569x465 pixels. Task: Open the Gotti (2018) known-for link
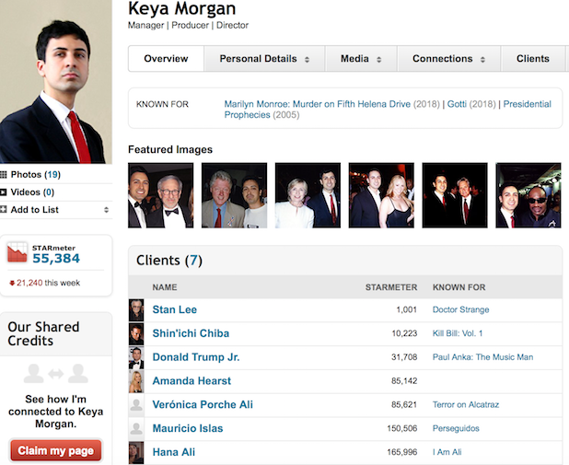456,105
